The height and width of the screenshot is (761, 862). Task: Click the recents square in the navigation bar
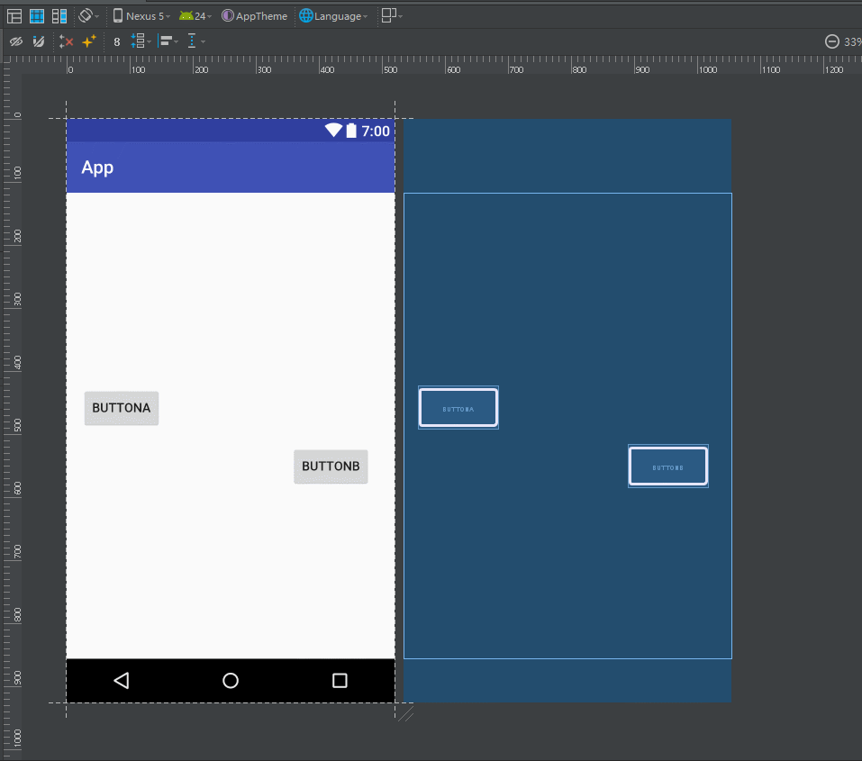(x=340, y=681)
